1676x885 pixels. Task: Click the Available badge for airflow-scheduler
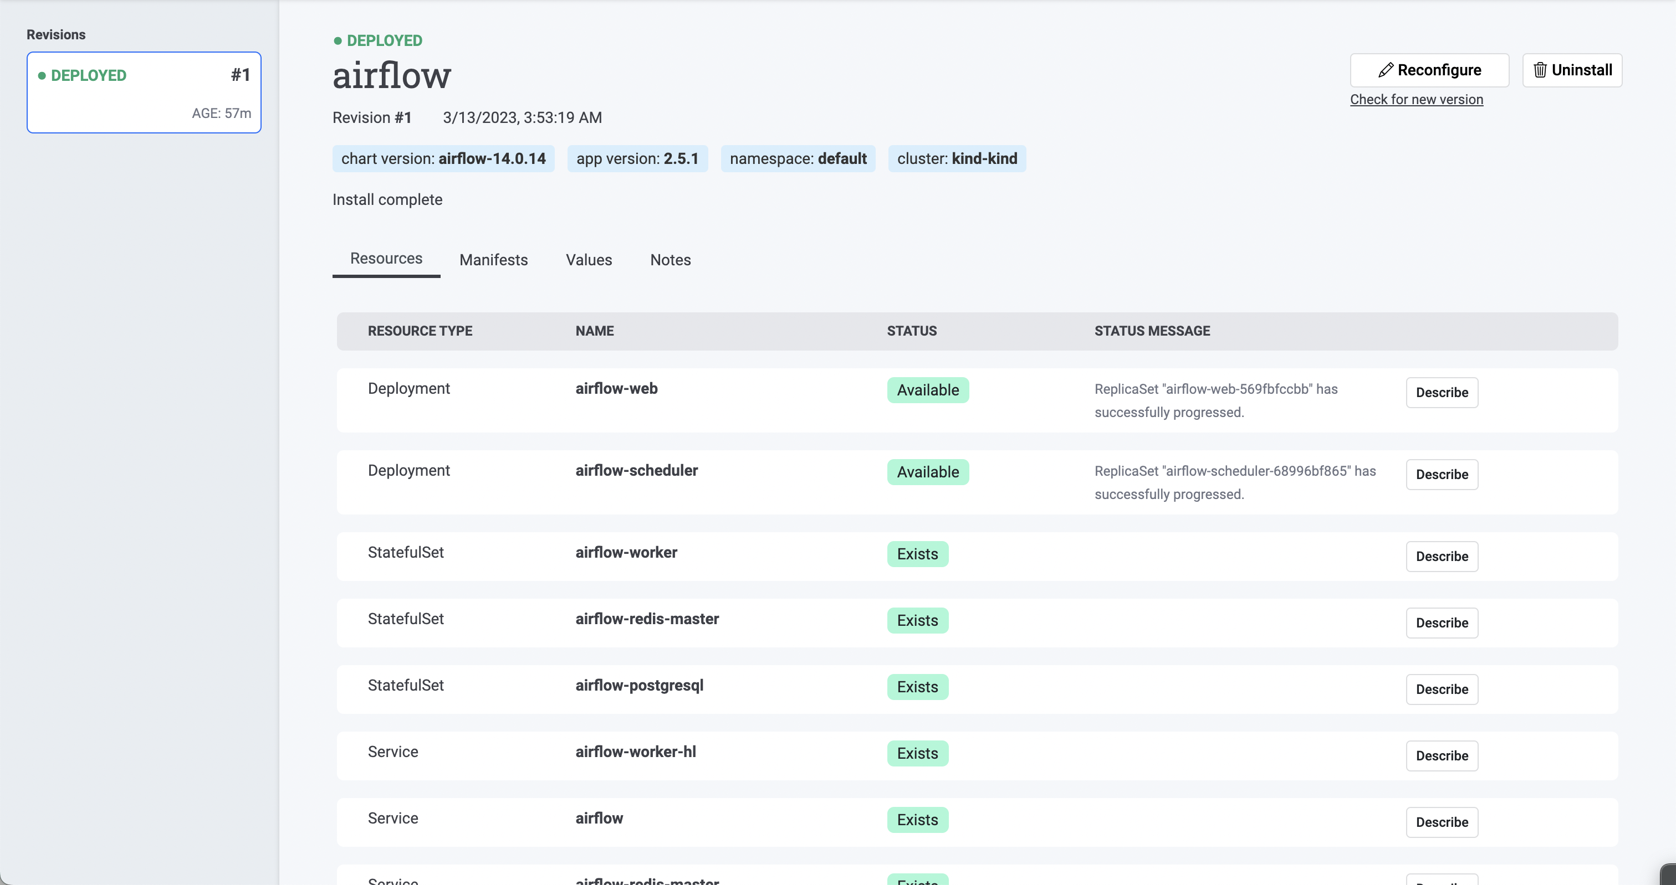click(x=928, y=471)
